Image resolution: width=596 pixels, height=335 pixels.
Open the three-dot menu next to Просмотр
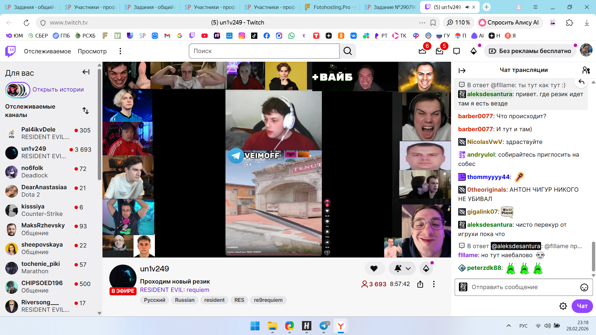click(x=120, y=51)
